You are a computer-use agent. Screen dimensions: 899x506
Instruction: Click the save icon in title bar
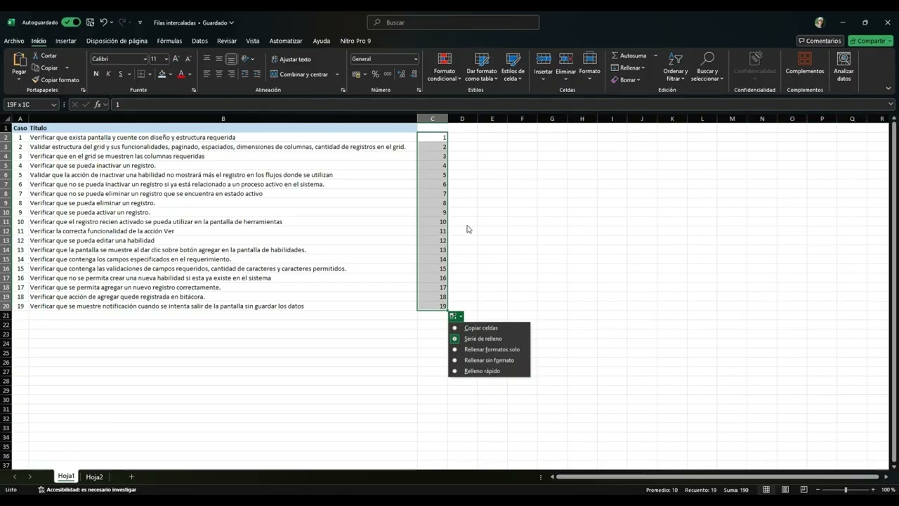(90, 22)
